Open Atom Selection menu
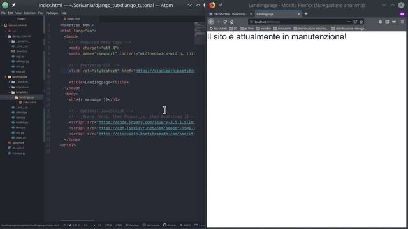The width and height of the screenshot is (408, 229). pos(30,13)
